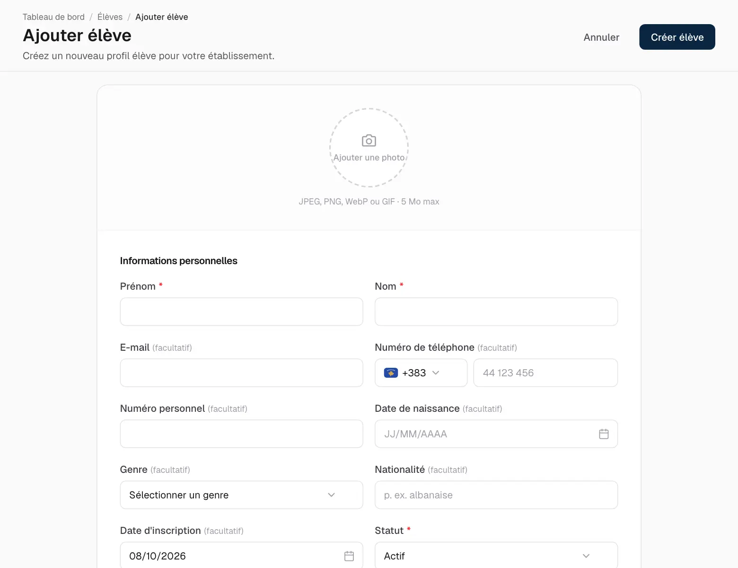Viewport: 738px width, 568px height.
Task: Click the Prénom input field
Action: (241, 311)
